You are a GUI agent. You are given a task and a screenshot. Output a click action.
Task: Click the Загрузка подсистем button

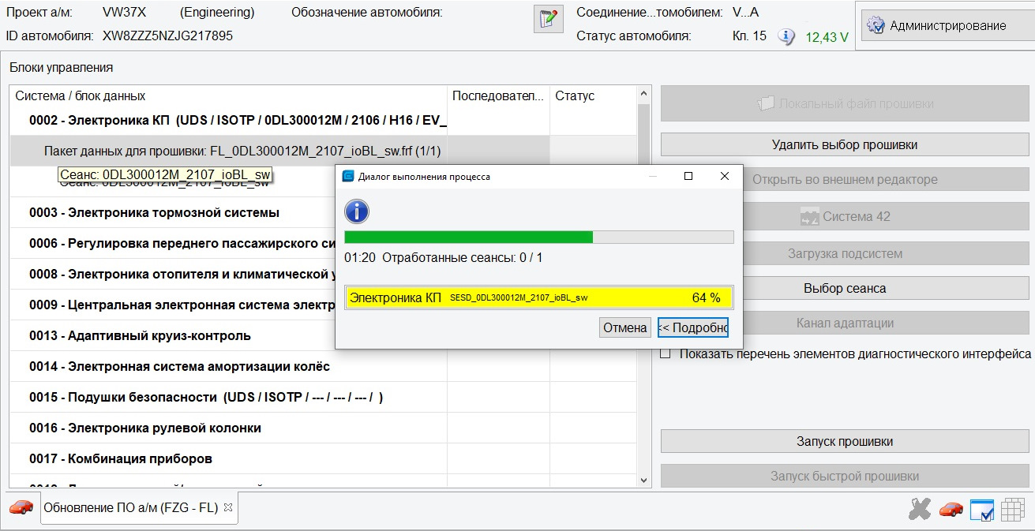pos(845,253)
